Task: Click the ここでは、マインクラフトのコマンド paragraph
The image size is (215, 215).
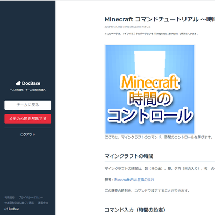Action: tap(159, 137)
